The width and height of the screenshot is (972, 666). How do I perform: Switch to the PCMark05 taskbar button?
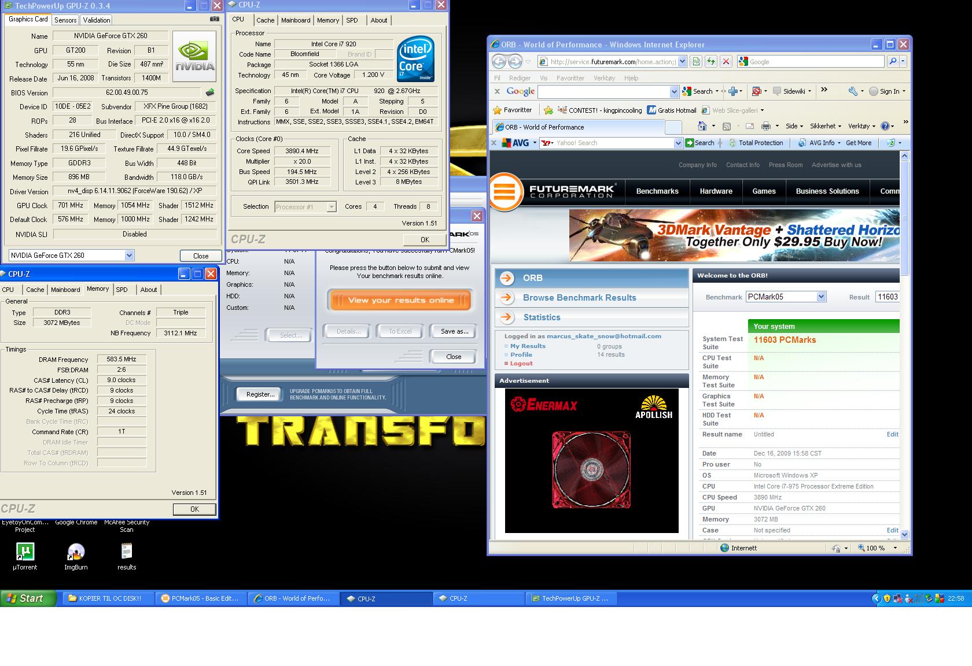pos(201,598)
